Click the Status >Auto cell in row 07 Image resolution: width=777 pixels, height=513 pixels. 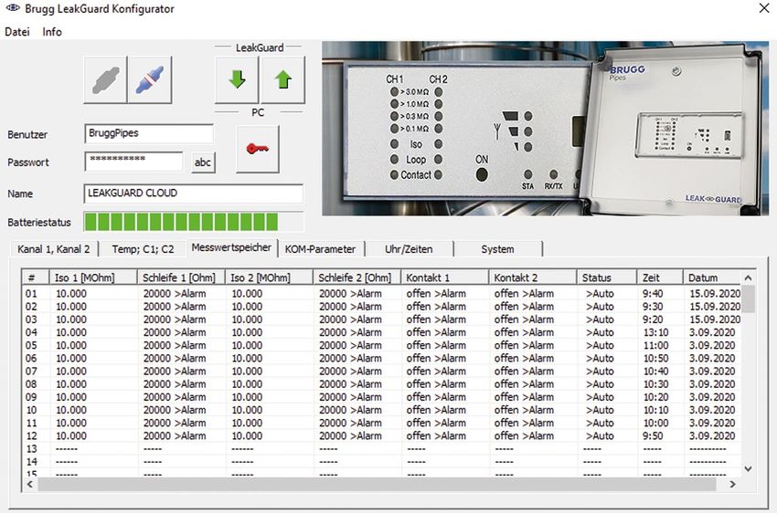coord(599,371)
